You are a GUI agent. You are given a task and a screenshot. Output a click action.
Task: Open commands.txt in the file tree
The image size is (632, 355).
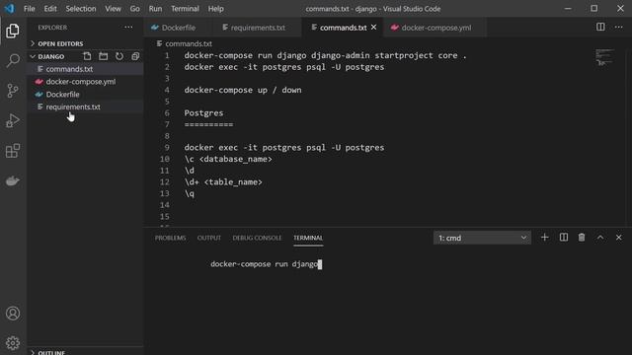click(86, 69)
